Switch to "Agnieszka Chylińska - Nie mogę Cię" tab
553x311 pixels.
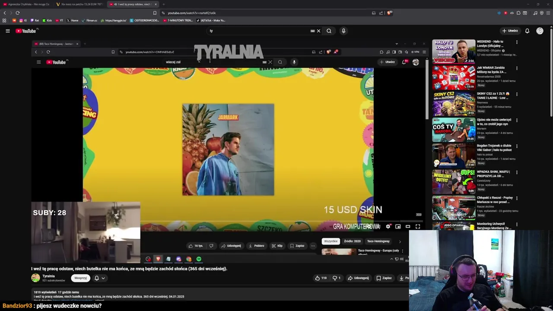[x=26, y=4]
